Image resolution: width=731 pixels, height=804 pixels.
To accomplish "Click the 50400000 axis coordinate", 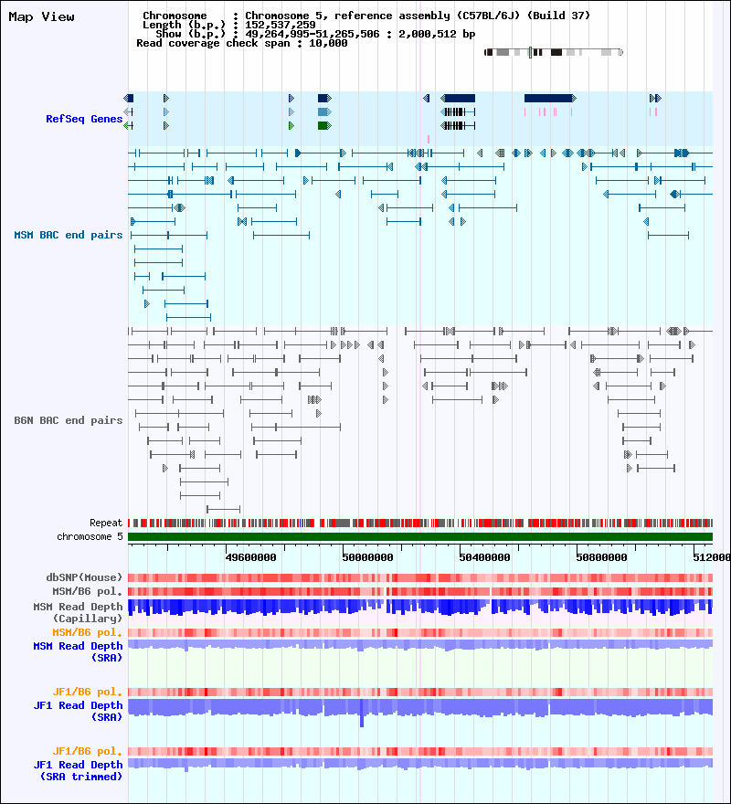I will [x=485, y=557].
